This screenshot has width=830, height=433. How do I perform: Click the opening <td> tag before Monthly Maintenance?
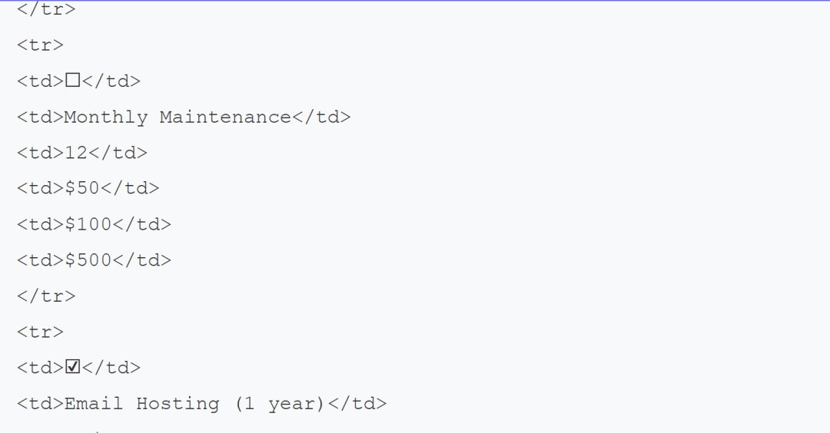[40, 117]
